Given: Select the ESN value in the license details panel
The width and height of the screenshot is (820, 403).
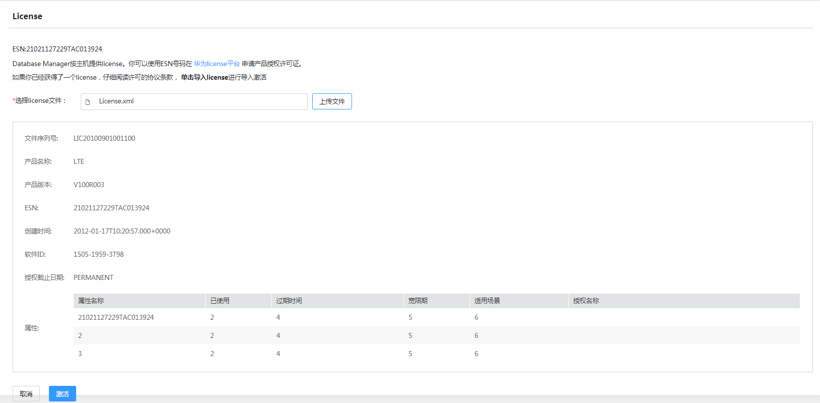Looking at the screenshot, I should coord(111,208).
